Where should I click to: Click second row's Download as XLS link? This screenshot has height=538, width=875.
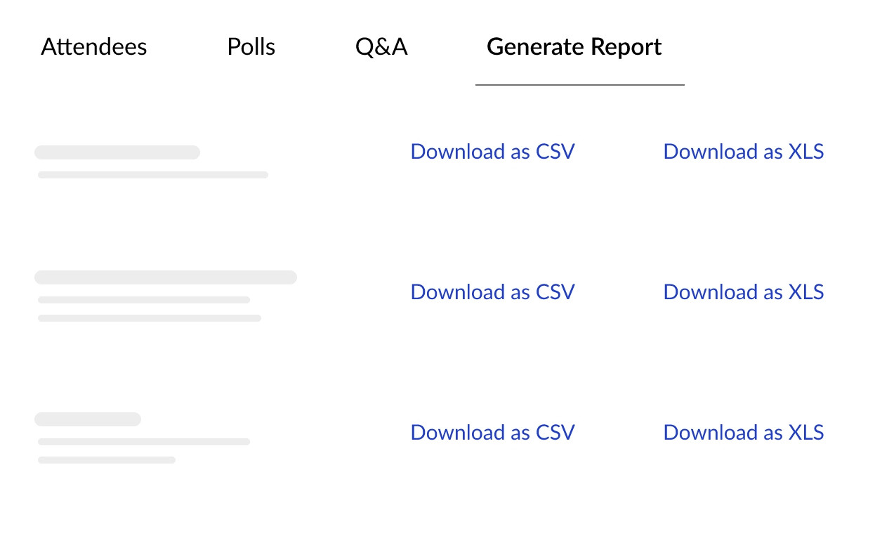click(x=744, y=292)
